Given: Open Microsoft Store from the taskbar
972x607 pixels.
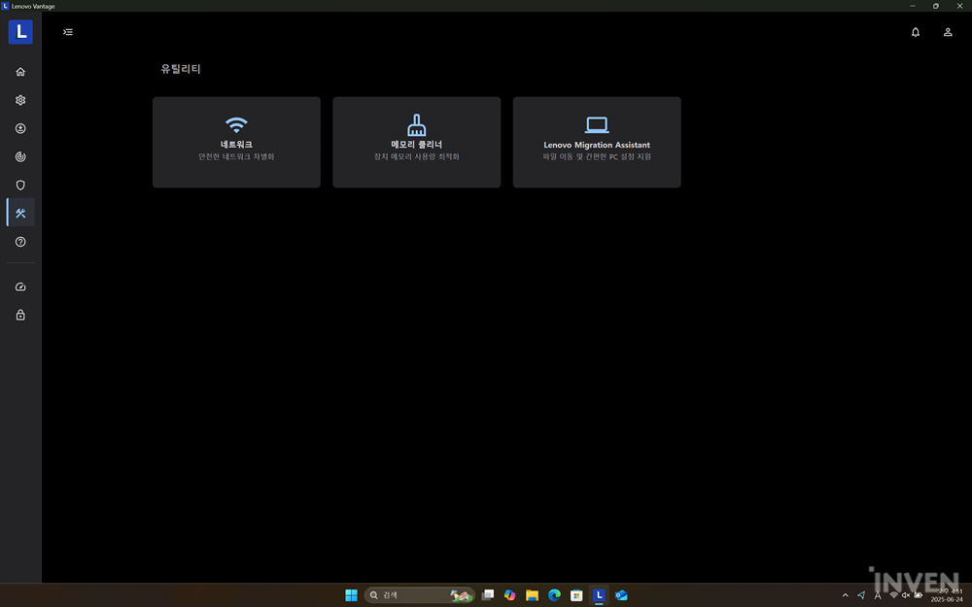Looking at the screenshot, I should click(576, 595).
